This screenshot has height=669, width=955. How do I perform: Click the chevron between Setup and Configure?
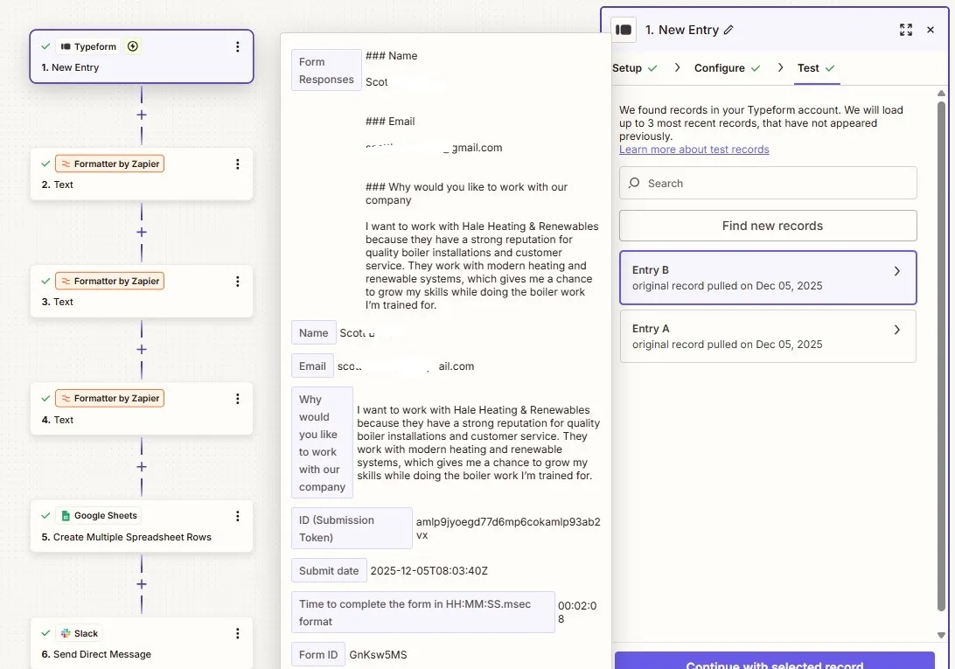677,67
